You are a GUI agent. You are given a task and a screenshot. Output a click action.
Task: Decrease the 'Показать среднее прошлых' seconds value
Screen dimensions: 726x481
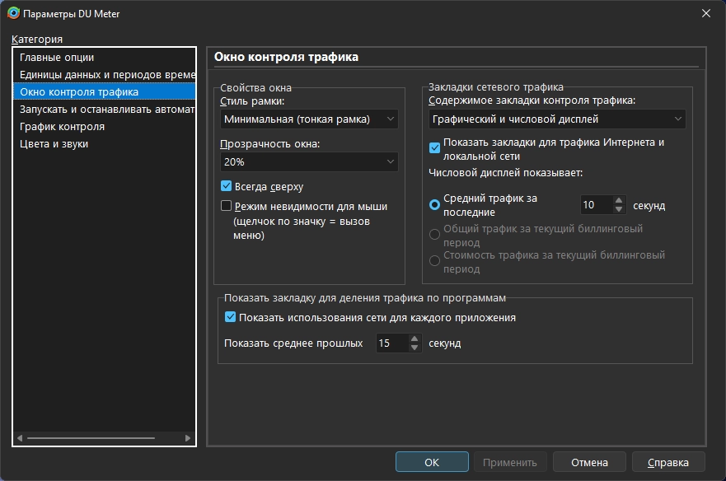tap(414, 348)
